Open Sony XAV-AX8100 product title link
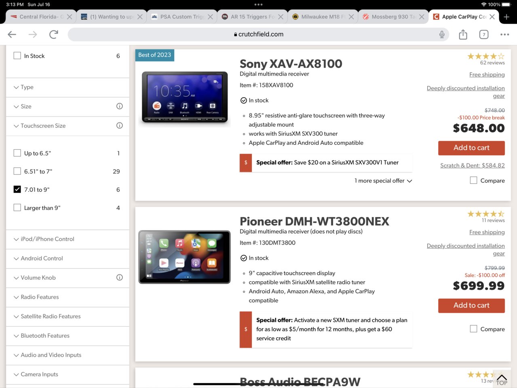 [x=291, y=64]
